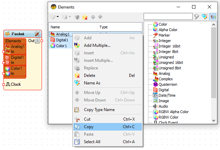The image size is (220, 150).
Task: Choose Copy Type Name from context menu
Action: point(108,110)
